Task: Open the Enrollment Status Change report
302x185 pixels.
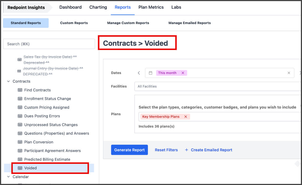Action: (x=48, y=99)
